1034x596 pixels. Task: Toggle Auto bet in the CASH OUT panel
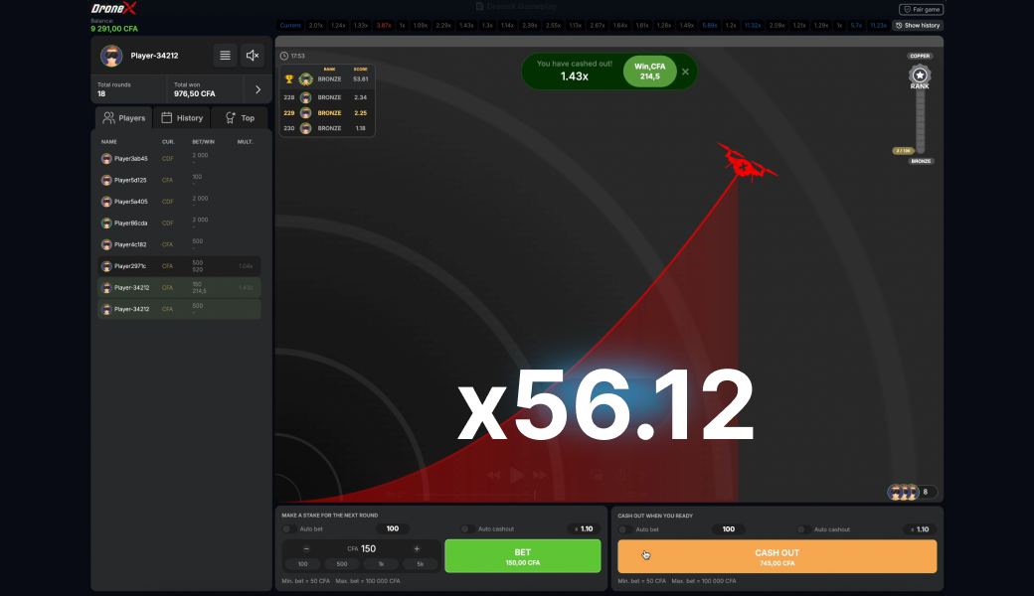click(626, 528)
